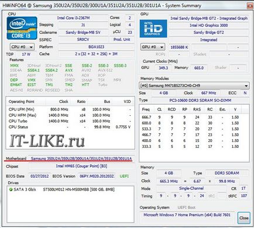Select the motherboard name field underlined in red
This screenshot has height=228, width=254.
point(81,158)
